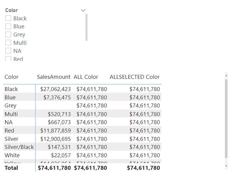Sort by the Color column header
Screen dimensions: 235x182
[11, 77]
